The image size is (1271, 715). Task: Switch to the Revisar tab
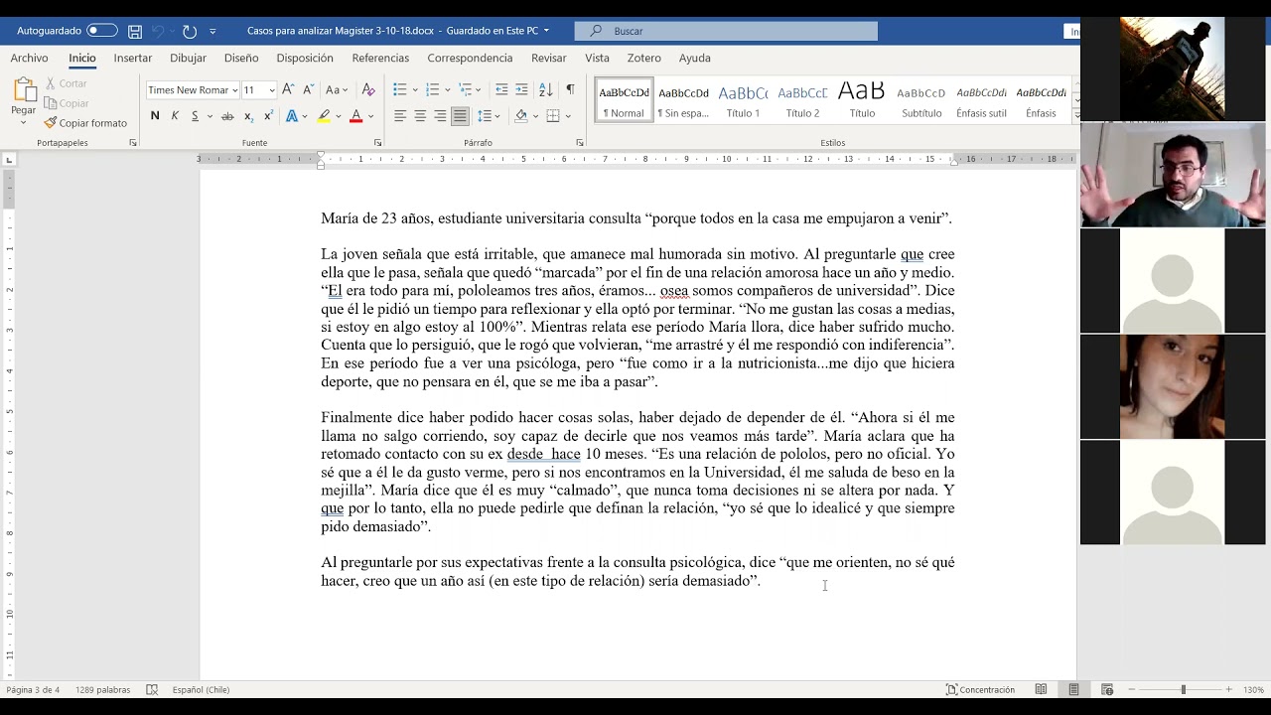click(x=548, y=58)
